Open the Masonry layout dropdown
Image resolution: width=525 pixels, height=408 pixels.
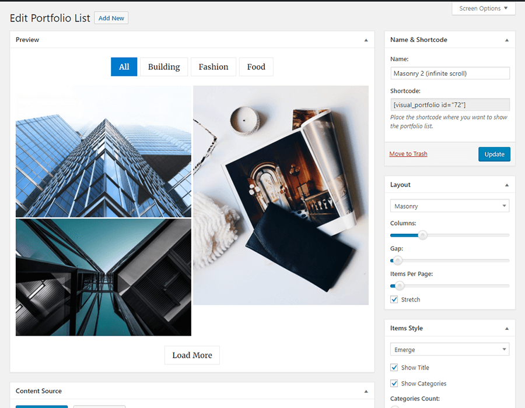450,206
